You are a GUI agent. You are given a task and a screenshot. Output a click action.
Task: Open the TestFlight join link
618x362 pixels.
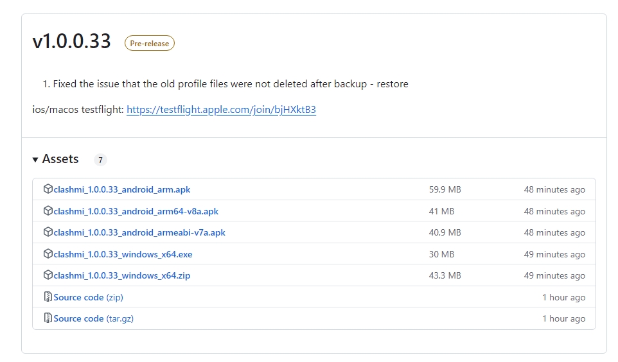coord(221,110)
